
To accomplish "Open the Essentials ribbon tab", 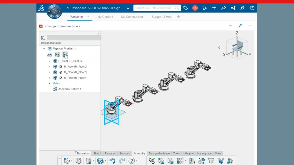I will click(x=83, y=153).
